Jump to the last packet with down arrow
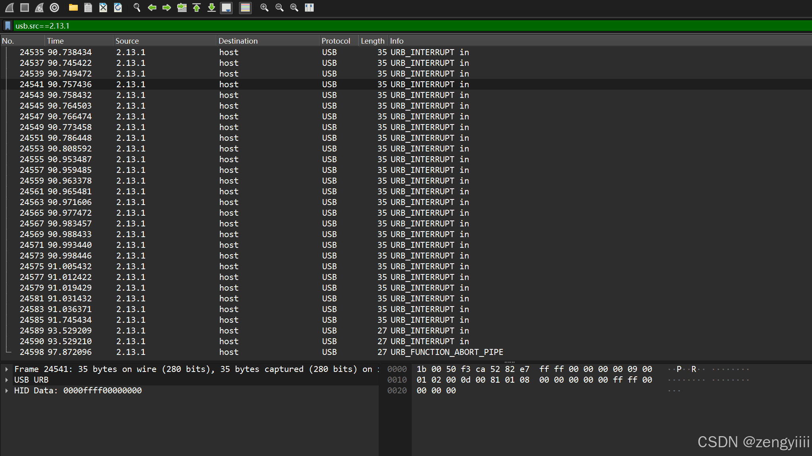Screen dimensions: 812x456 tap(211, 8)
